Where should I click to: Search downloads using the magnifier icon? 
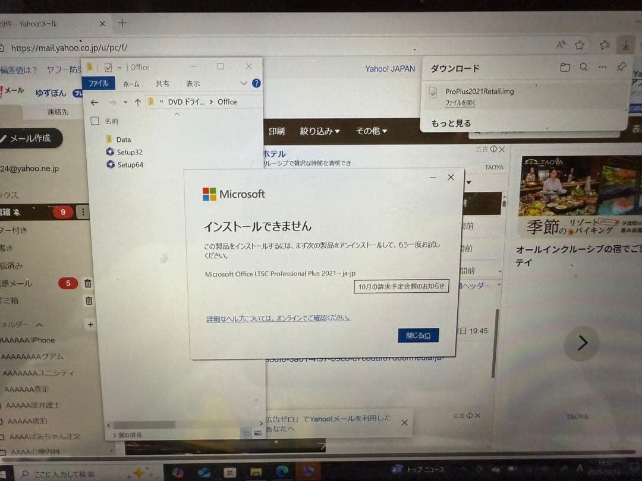(x=584, y=67)
